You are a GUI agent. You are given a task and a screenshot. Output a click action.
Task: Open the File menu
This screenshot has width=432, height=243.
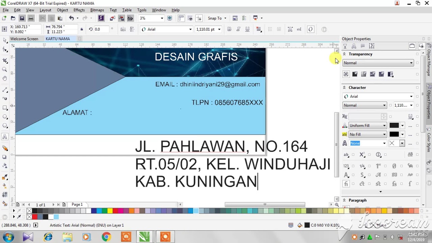(6, 10)
